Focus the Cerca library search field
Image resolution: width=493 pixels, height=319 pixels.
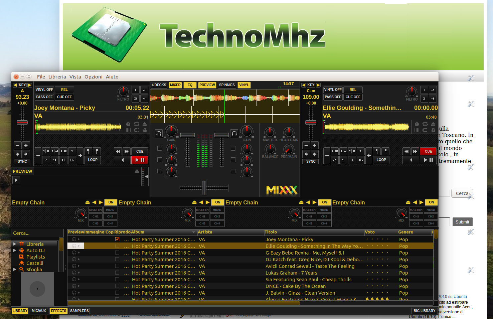pyautogui.click(x=37, y=233)
